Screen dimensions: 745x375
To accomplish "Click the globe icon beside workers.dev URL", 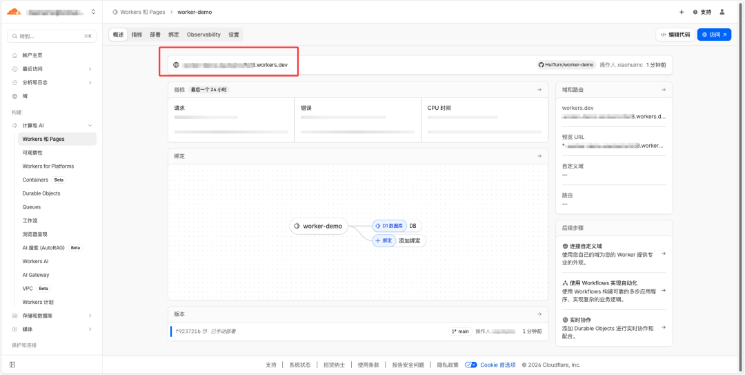I will pyautogui.click(x=177, y=65).
